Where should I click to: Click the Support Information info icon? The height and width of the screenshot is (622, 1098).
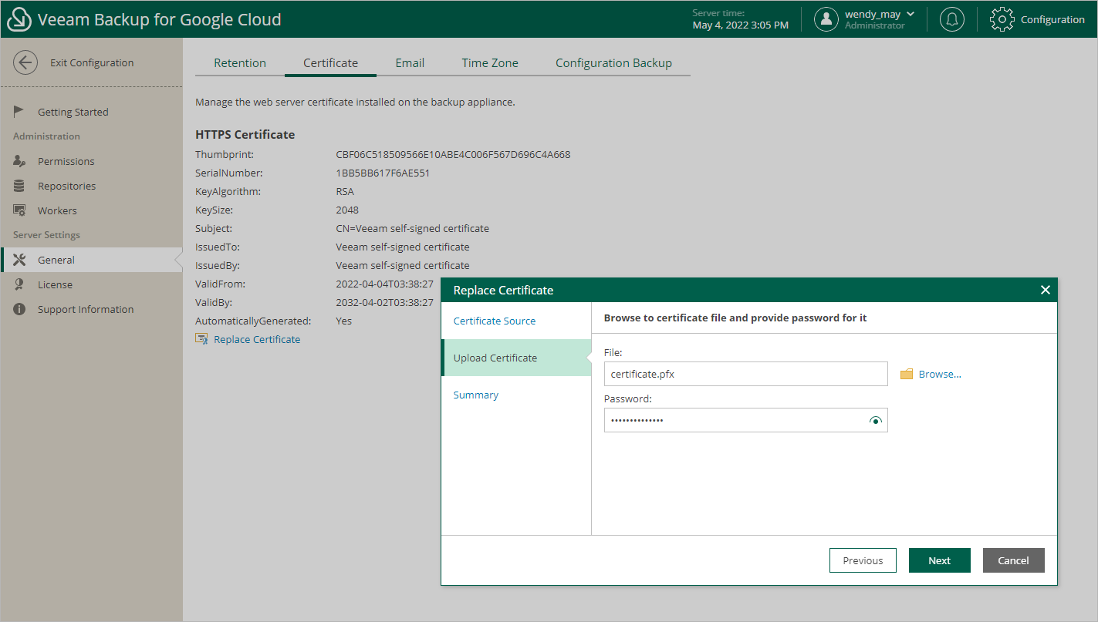coord(19,309)
